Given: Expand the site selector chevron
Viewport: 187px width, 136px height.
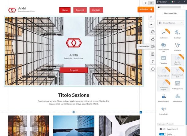Looking at the screenshot, I should (x=184, y=7).
